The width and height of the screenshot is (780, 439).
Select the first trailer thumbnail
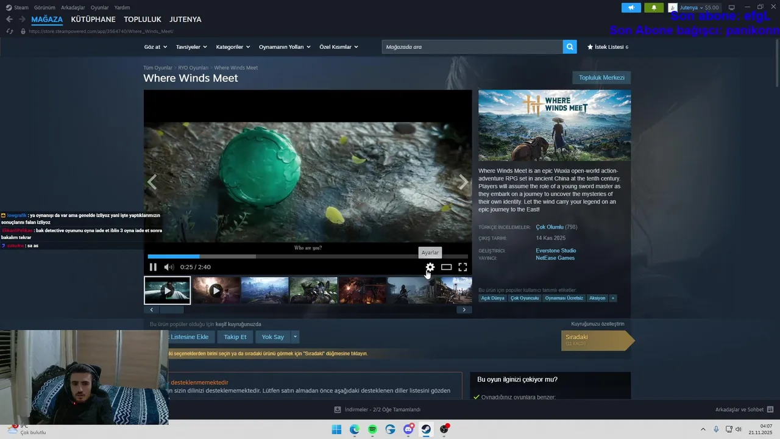tap(167, 290)
